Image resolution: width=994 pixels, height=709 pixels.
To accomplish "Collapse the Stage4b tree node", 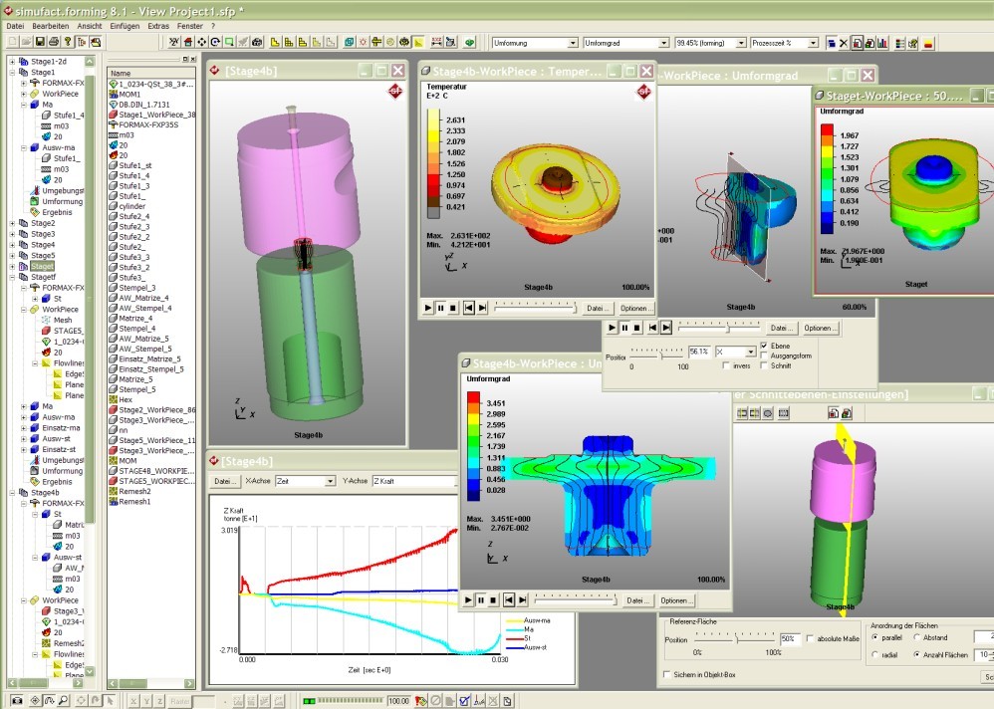I will tap(12, 492).
